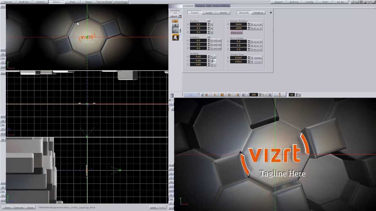Click the Screen Size X value field

(x=238, y=58)
